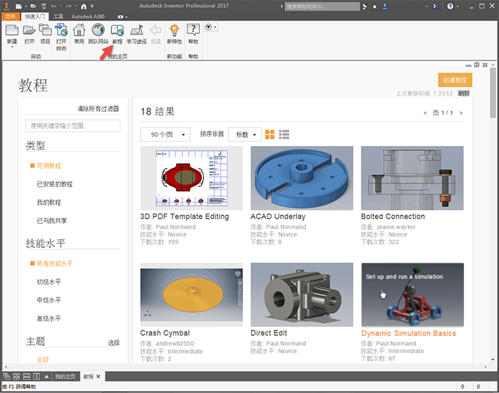Click the 创建教程 button
Viewport: 499px width, 393px height.
click(x=455, y=80)
